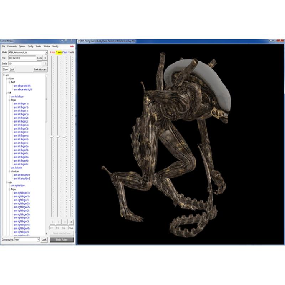Image resolution: width=285 pixels, height=285 pixels.
Task: Select bone arm right finger 1a
Action: [22, 193]
